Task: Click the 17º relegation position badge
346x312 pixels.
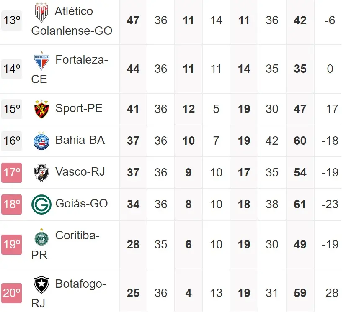Action: (12, 173)
